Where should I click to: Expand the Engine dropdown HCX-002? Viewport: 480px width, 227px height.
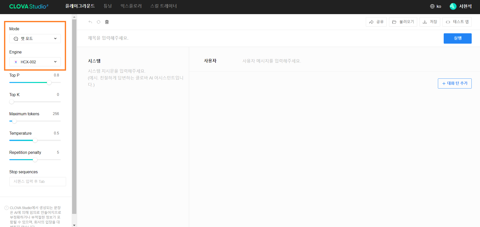coord(35,62)
